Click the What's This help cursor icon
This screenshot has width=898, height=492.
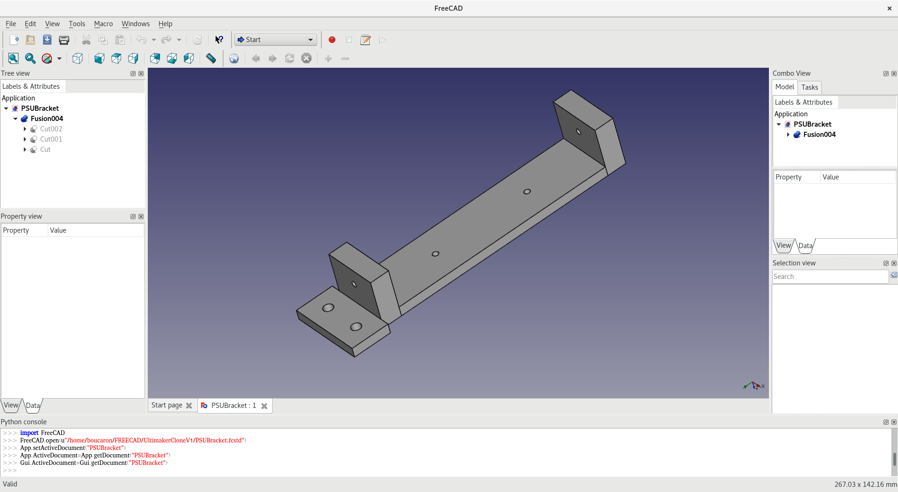(219, 40)
